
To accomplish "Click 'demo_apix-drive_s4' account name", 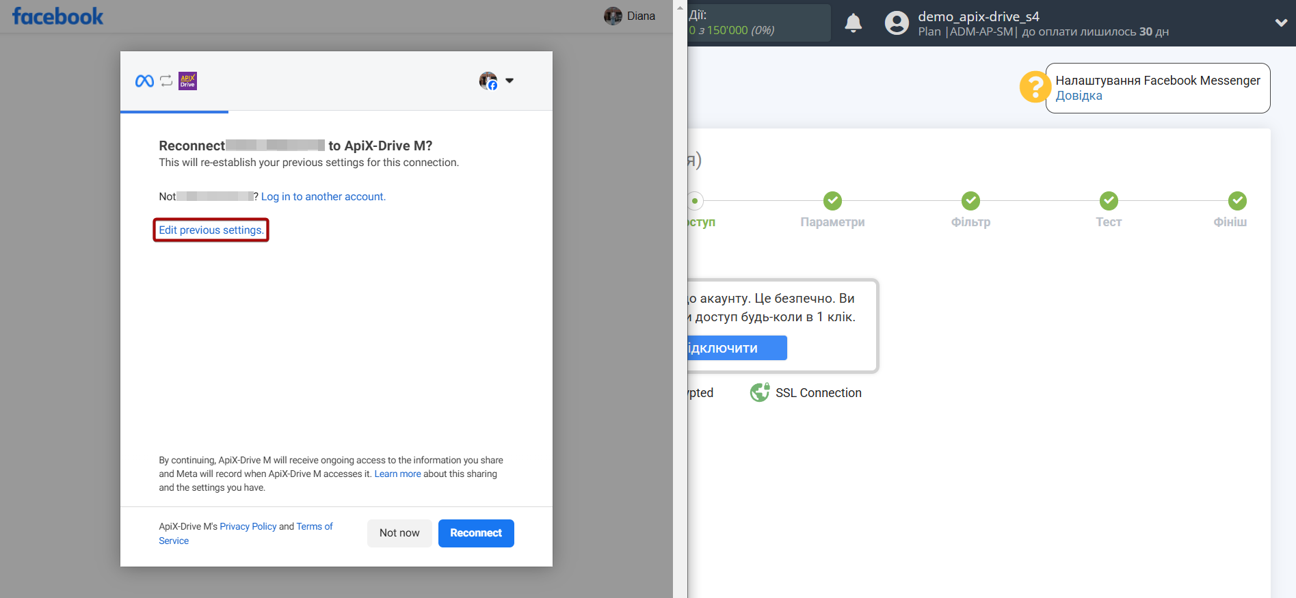I will [978, 16].
